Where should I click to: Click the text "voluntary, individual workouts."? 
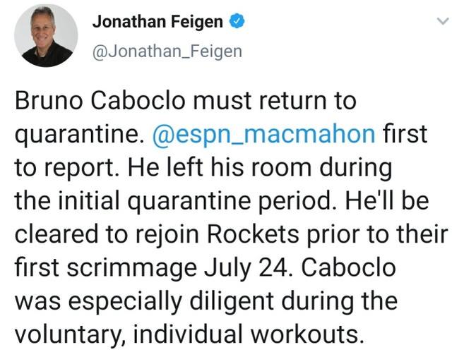tap(189, 334)
